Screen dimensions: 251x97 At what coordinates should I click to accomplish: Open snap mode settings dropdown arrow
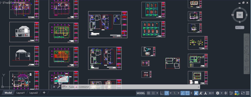157,93
